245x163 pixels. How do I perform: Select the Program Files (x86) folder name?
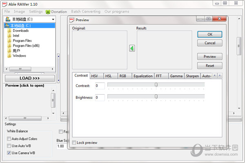point(26,45)
